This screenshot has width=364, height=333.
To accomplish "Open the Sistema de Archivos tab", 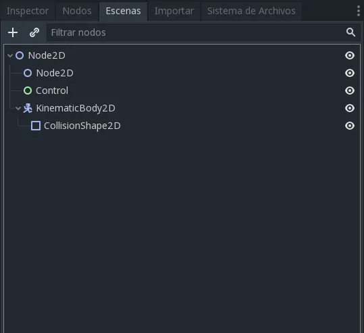I will pos(251,11).
